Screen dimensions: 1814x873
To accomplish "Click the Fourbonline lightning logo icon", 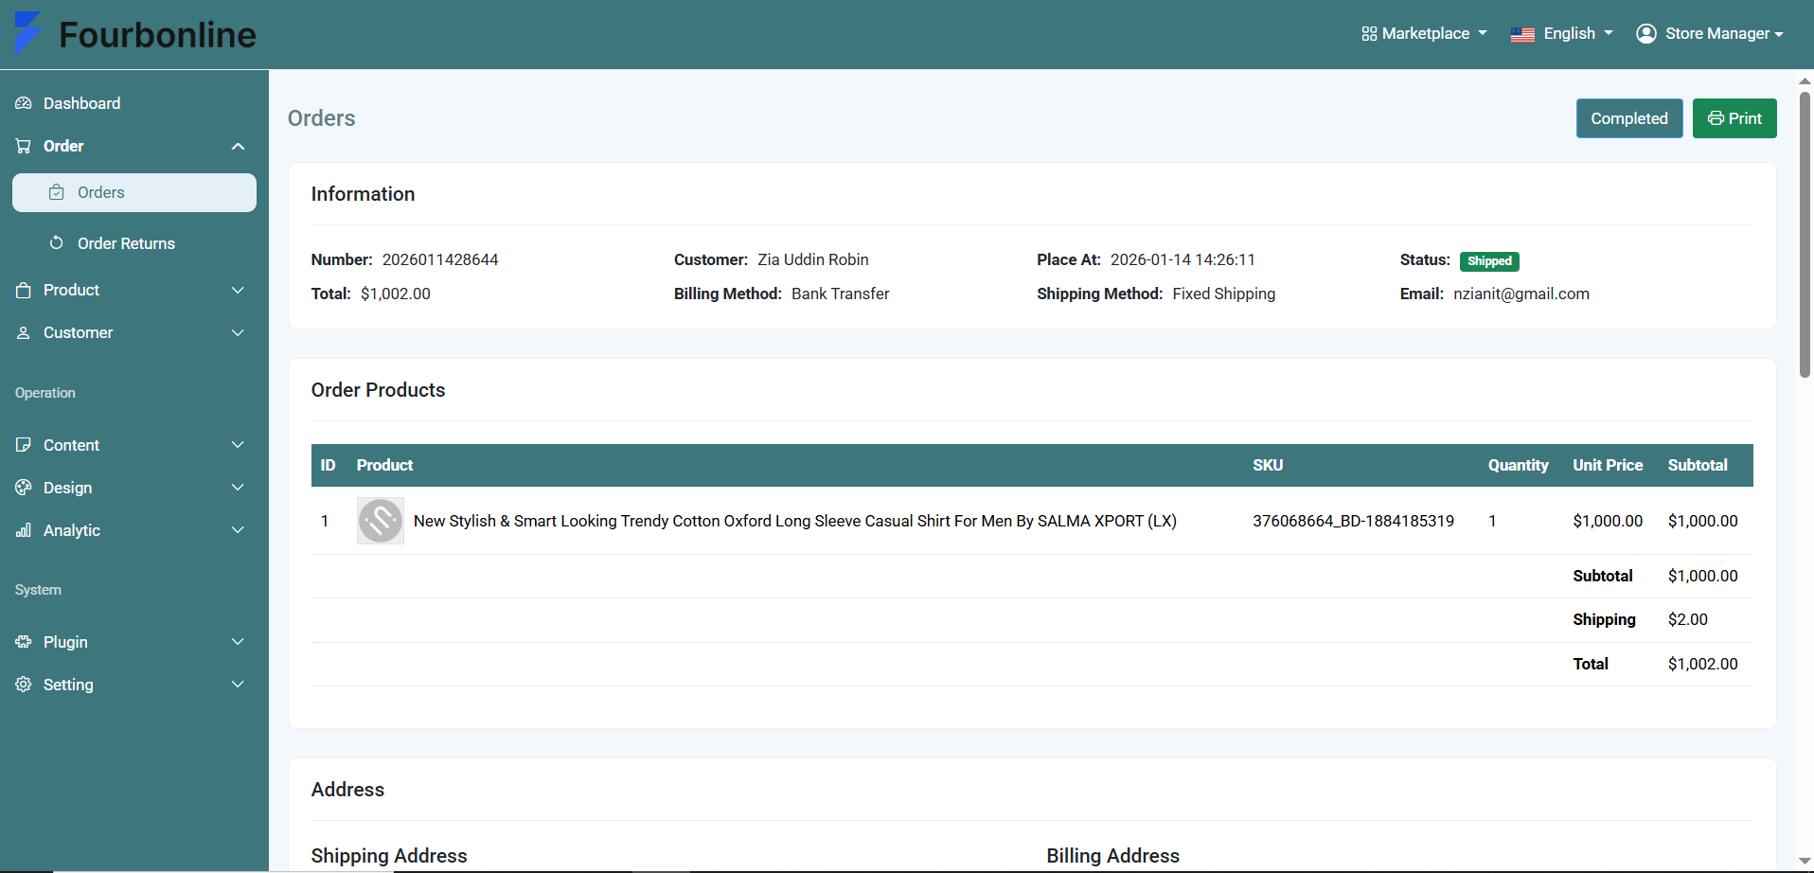I will (x=27, y=34).
